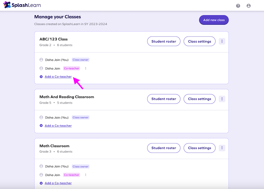Screen dimensions: 264x189
Task: Click plus icon in Math And Reading Classroom
Action: [41, 126]
